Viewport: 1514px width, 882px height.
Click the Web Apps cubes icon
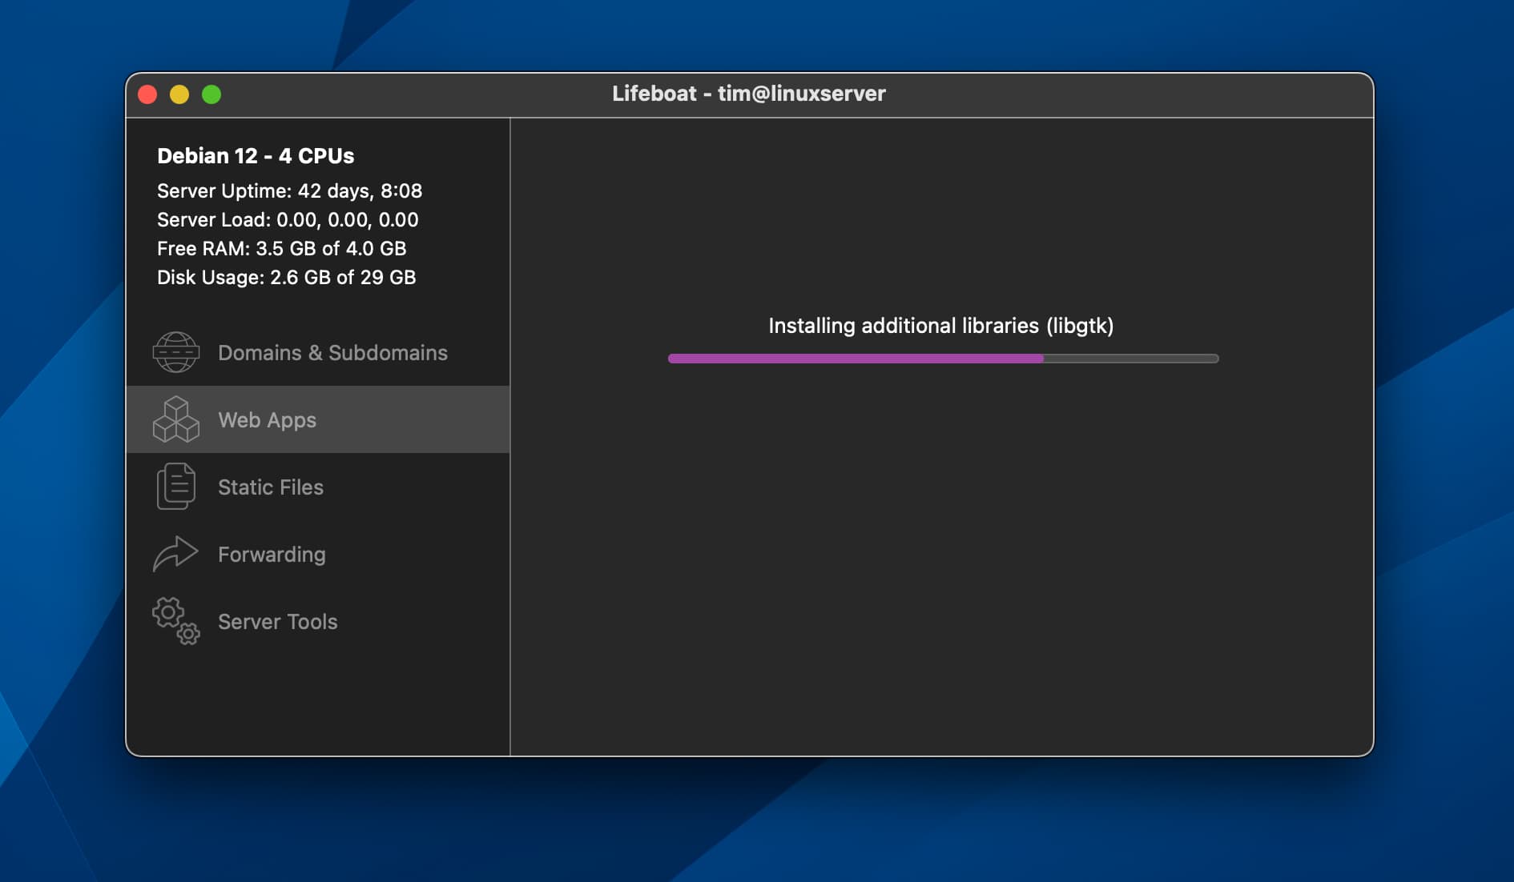pos(176,419)
